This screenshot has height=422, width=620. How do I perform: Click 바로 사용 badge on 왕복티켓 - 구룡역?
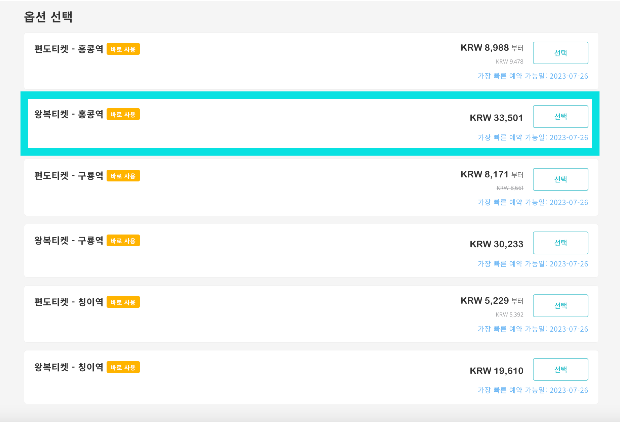pyautogui.click(x=123, y=241)
